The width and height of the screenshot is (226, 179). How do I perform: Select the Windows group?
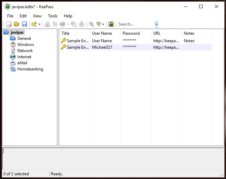point(25,45)
